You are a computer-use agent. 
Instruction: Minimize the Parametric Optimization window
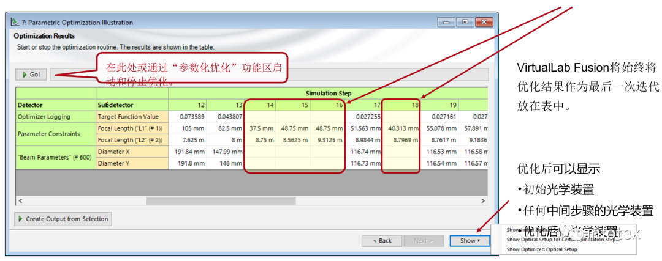447,22
